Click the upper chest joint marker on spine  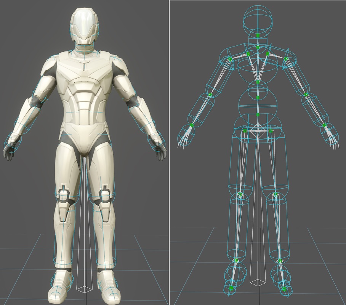click(258, 82)
